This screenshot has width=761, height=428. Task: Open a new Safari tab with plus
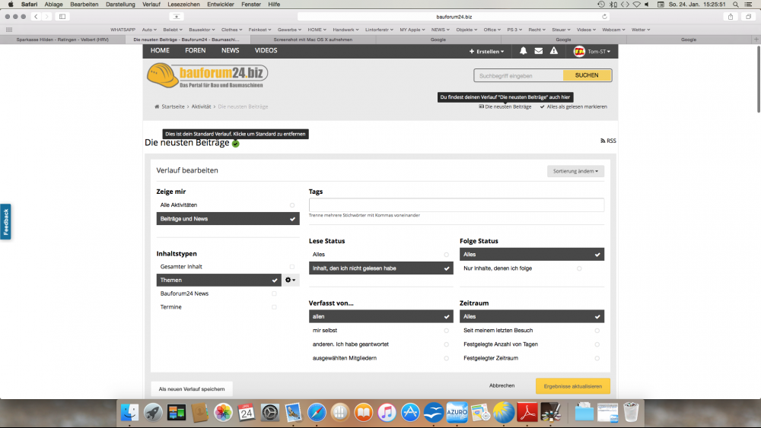(x=756, y=40)
